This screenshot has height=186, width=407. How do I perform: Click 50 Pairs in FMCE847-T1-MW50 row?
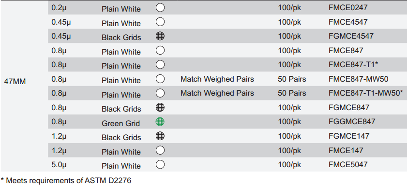292,93
